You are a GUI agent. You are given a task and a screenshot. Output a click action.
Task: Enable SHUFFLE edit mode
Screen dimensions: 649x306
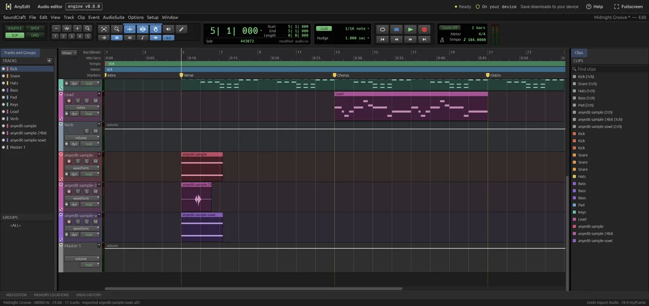(x=15, y=29)
